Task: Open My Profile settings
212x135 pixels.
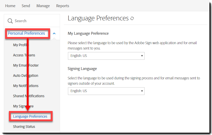Action: (x=21, y=45)
